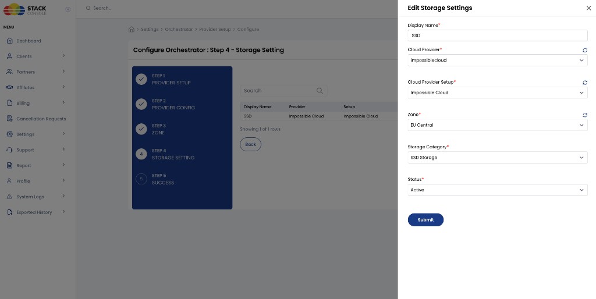Click the Affiliates handshake icon

click(10, 87)
